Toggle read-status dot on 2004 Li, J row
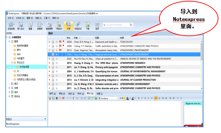This screenshot has width=221, height=133. (49, 71)
